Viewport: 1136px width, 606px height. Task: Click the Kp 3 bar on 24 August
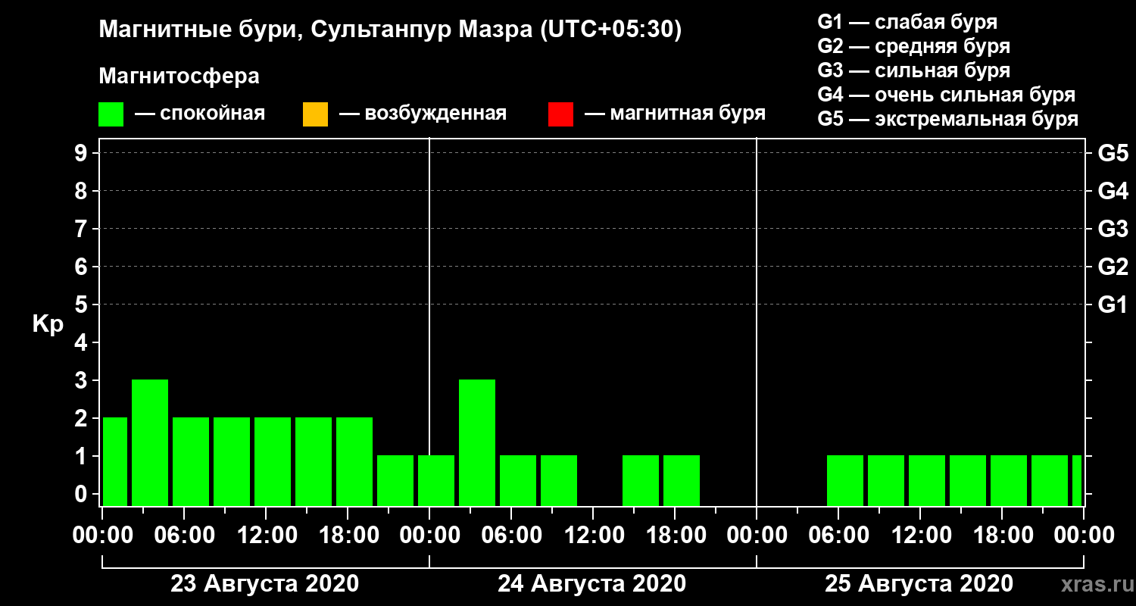point(477,442)
